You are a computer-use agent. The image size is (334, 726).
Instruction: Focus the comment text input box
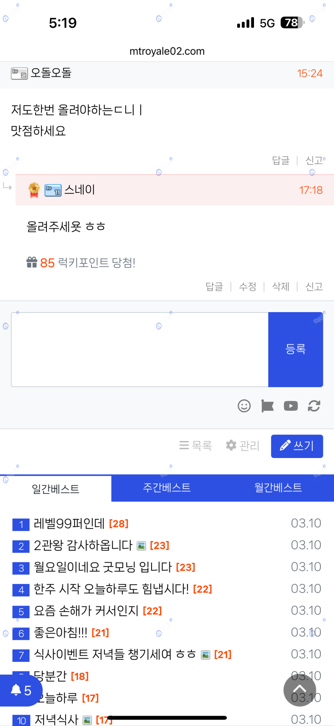coord(140,349)
